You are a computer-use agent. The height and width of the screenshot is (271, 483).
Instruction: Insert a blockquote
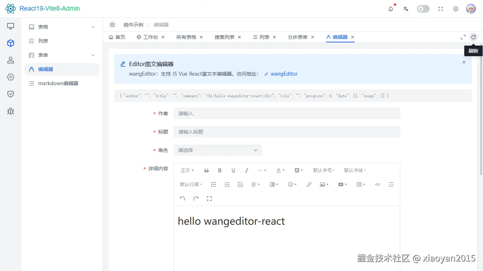(206, 170)
